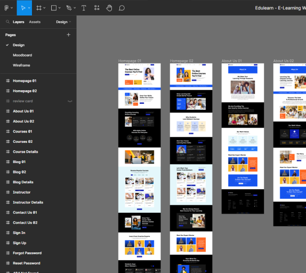Click the Homepage 01 frame label on canvas
306x273 pixels.
tap(130, 61)
